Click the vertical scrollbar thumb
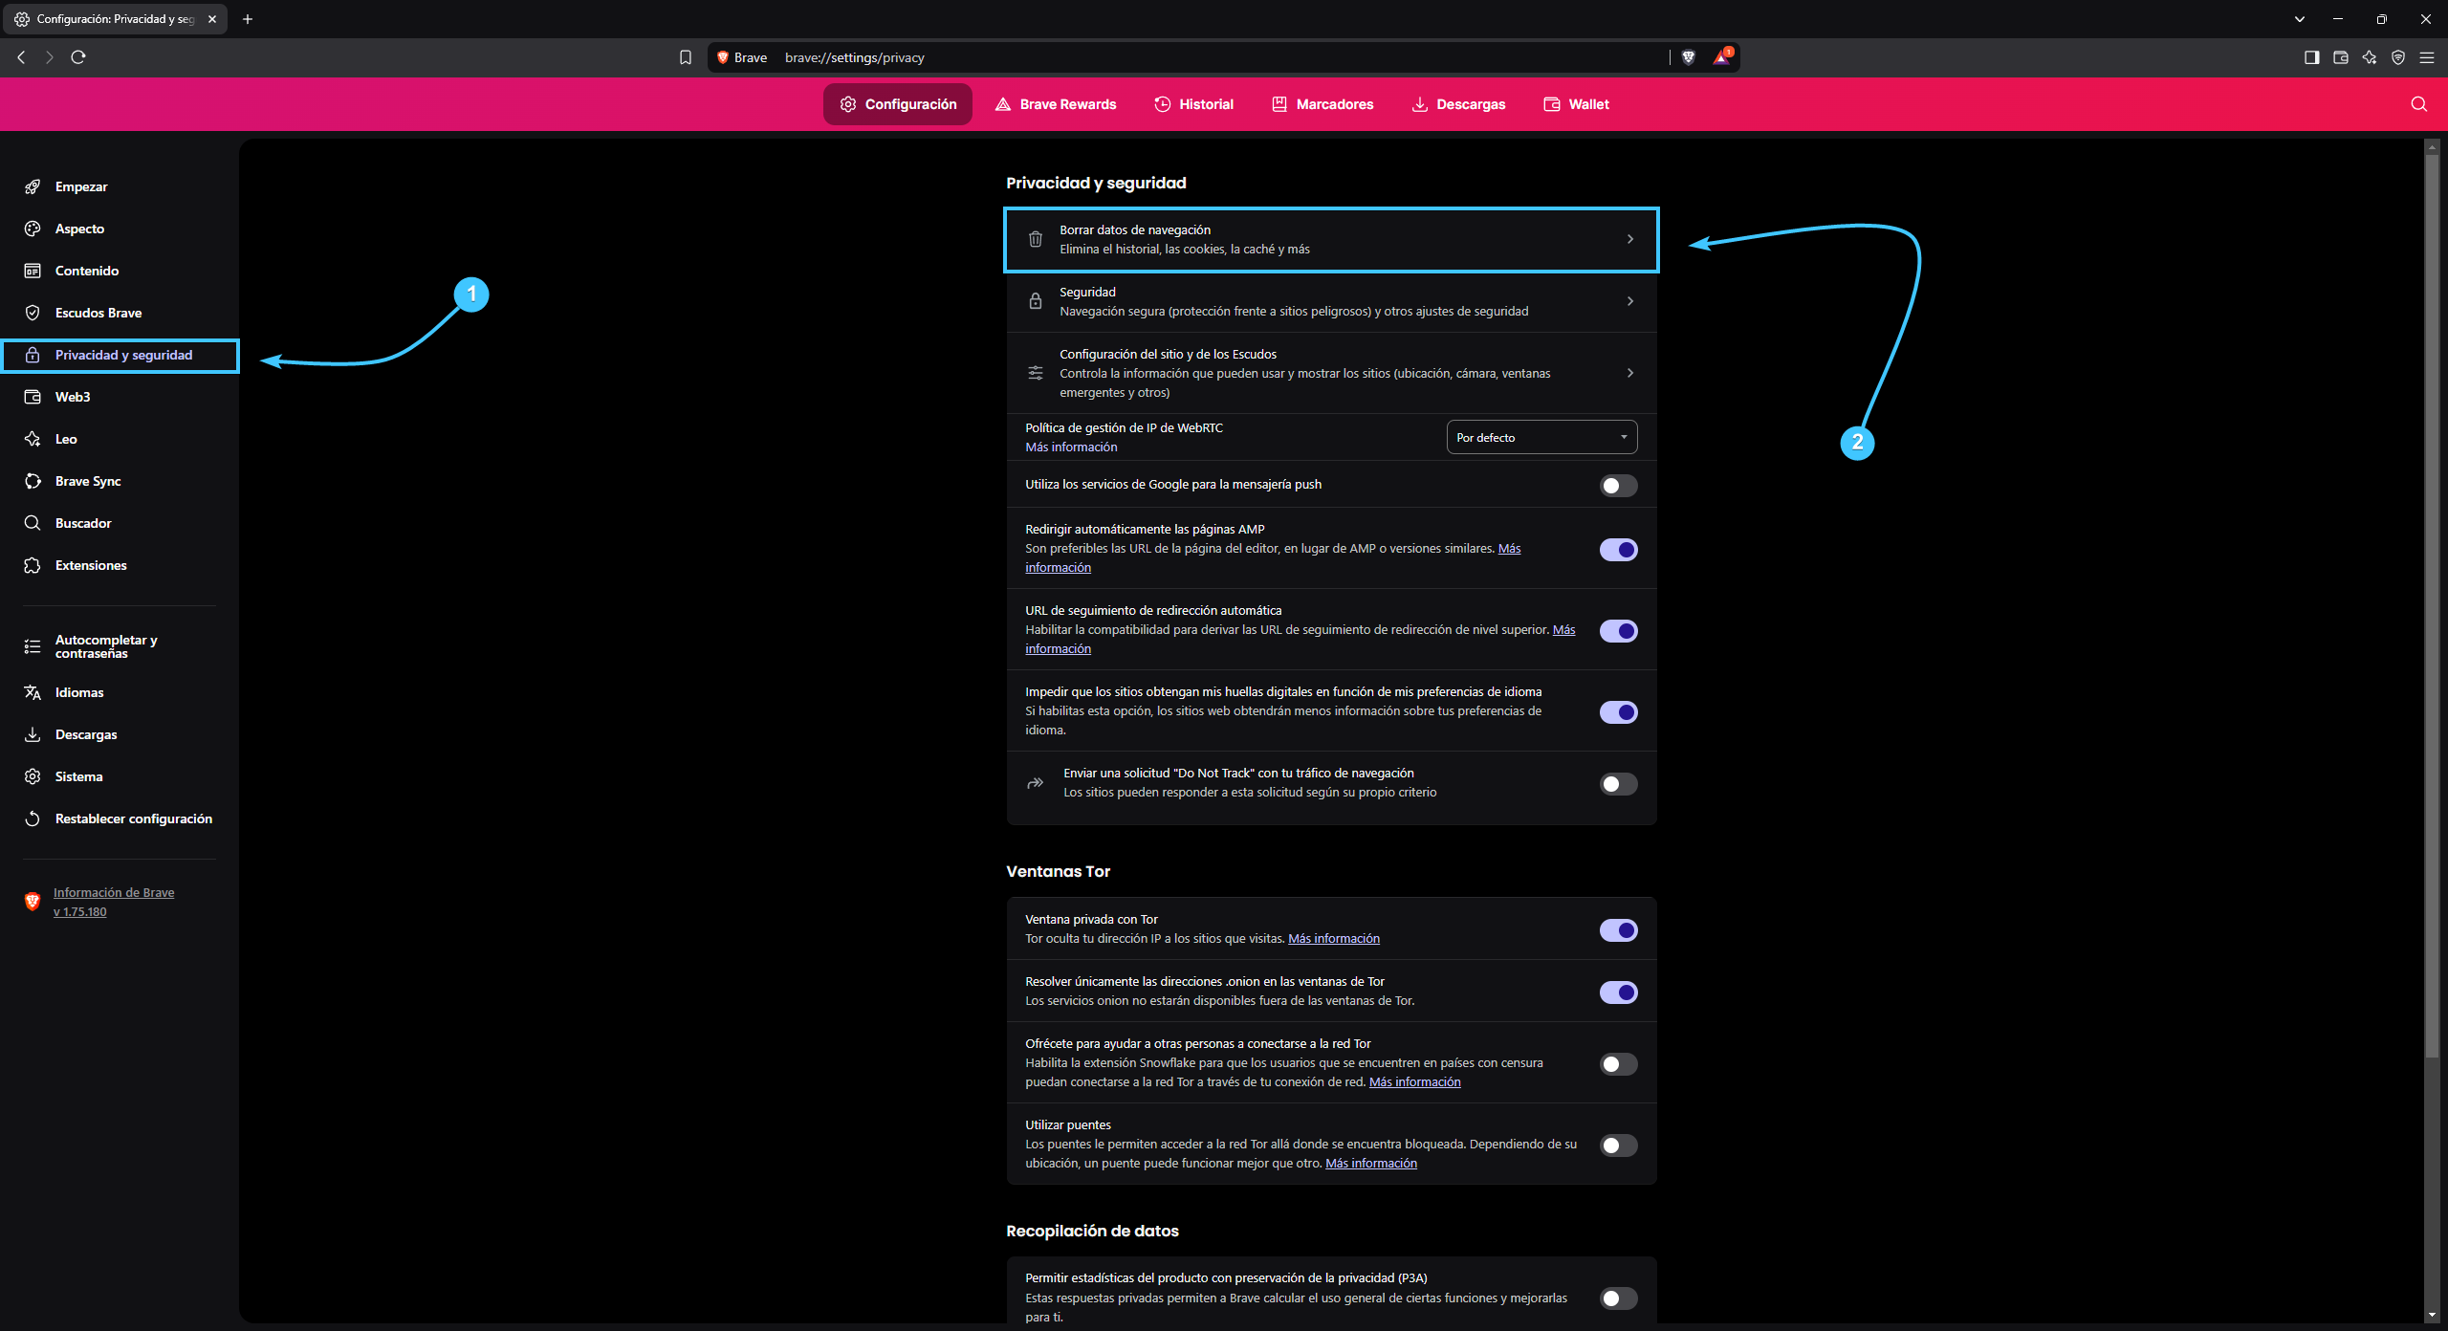Screen dimensions: 2448x1331 point(2432,606)
